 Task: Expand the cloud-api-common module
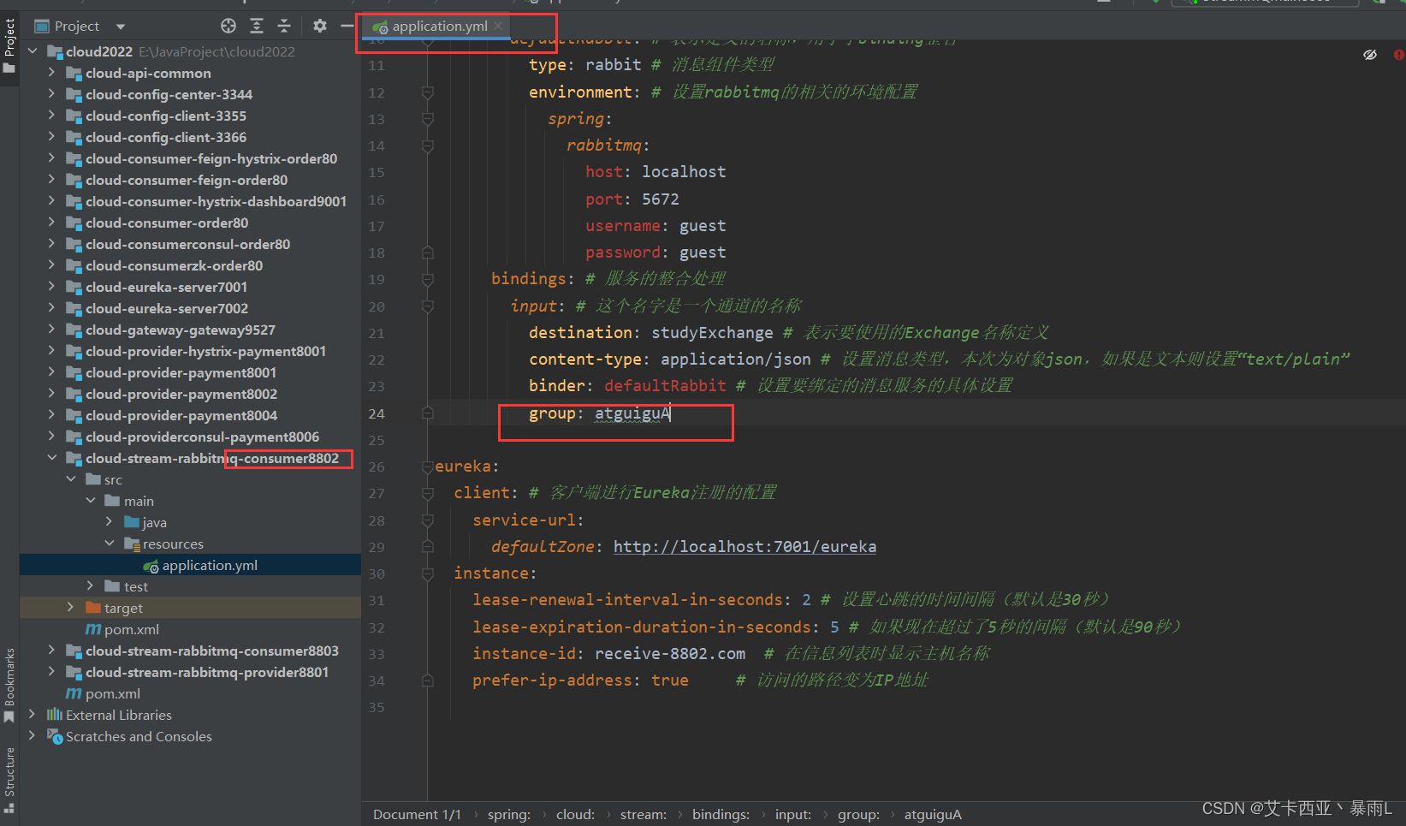pos(51,73)
